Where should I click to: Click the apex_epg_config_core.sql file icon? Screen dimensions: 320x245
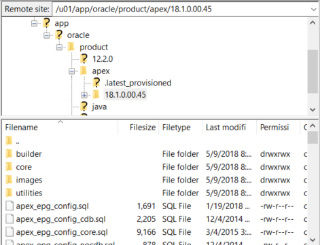[10, 232]
